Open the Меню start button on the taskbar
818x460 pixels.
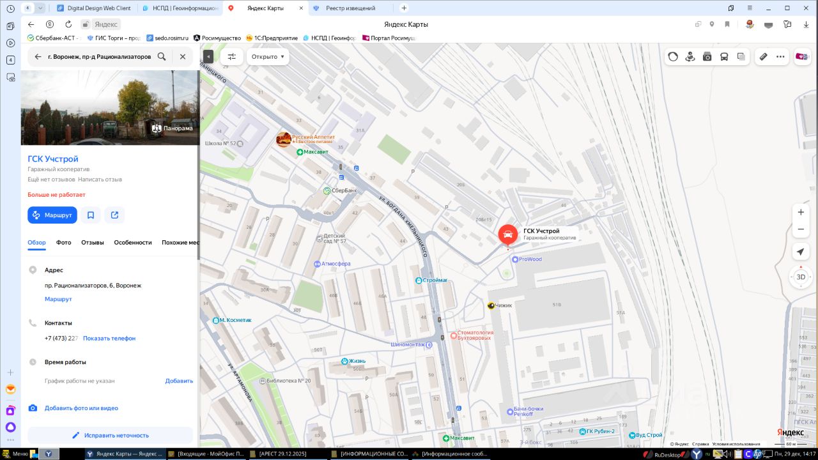click(x=16, y=454)
